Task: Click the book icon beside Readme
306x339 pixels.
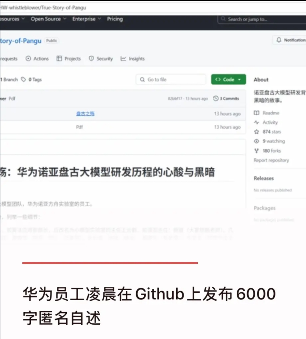Action: pos(256,113)
